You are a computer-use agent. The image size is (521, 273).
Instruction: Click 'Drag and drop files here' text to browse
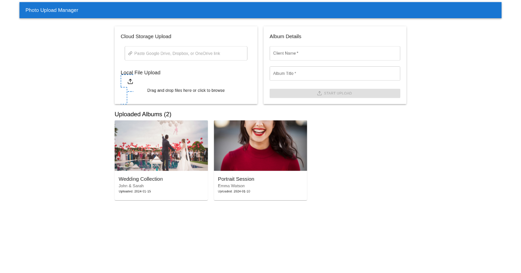pyautogui.click(x=186, y=91)
